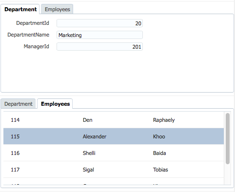Switch to Employees tab in upper panel
The height and width of the screenshot is (192, 235).
pos(57,9)
